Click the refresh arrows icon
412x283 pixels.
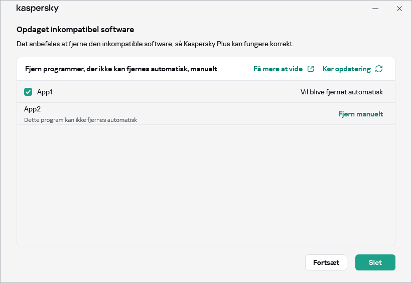(x=379, y=69)
